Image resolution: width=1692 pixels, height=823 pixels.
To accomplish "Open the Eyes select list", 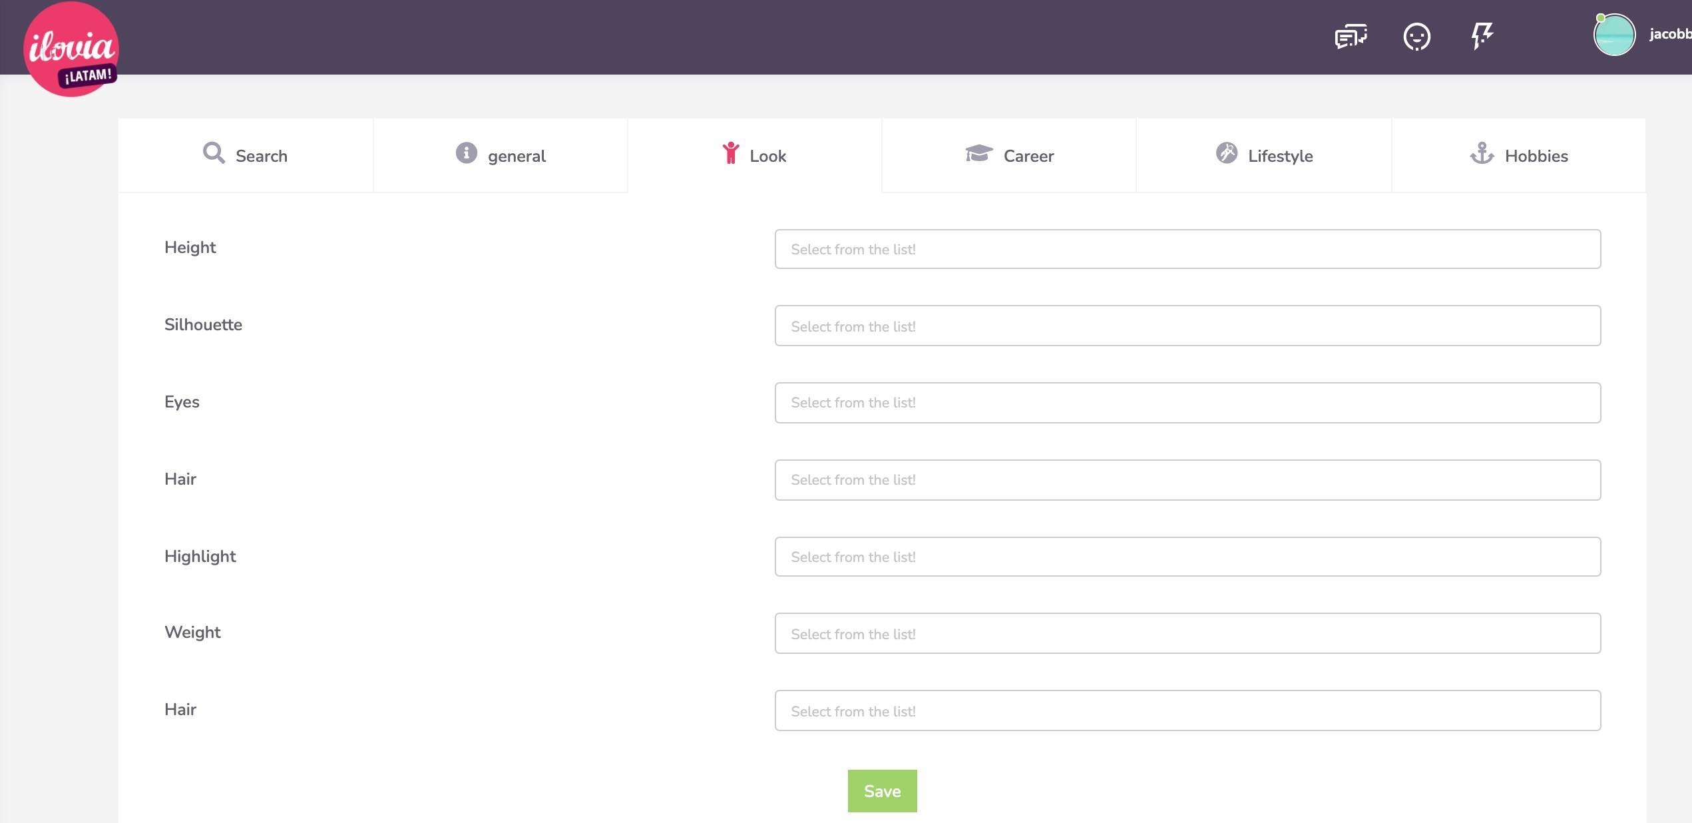I will (x=1187, y=403).
